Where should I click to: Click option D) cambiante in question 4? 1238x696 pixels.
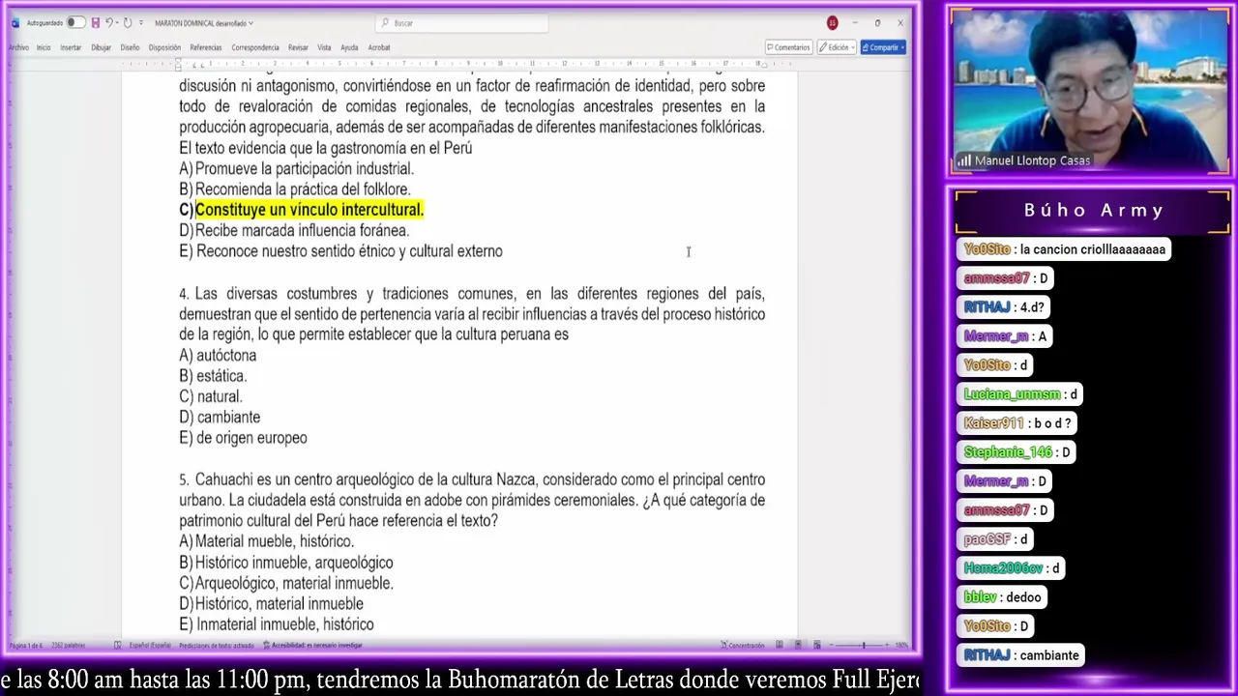pos(220,418)
